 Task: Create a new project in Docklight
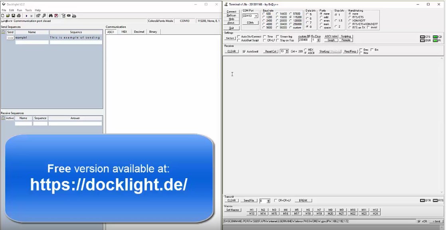pyautogui.click(x=2, y=16)
